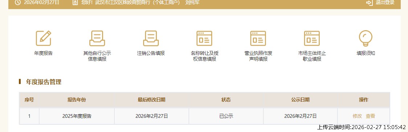Click the 退出登录 link

click(385, 3)
